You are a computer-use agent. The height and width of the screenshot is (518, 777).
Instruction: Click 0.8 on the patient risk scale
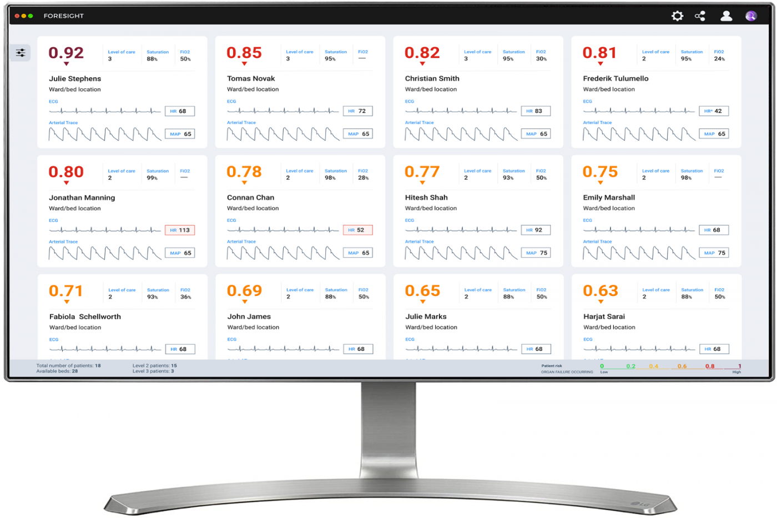pos(710,366)
